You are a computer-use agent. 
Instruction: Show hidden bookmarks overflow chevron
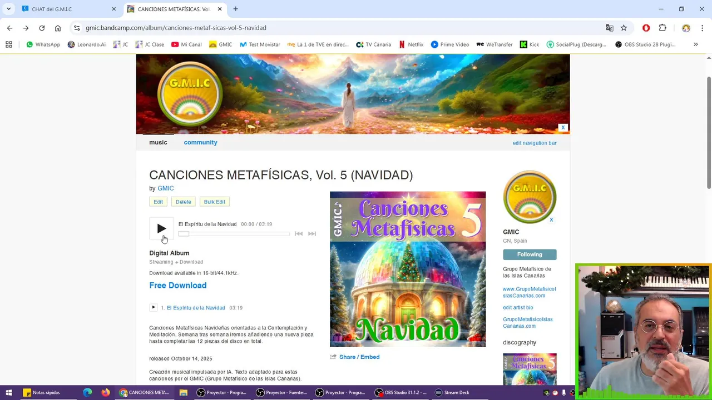point(695,44)
